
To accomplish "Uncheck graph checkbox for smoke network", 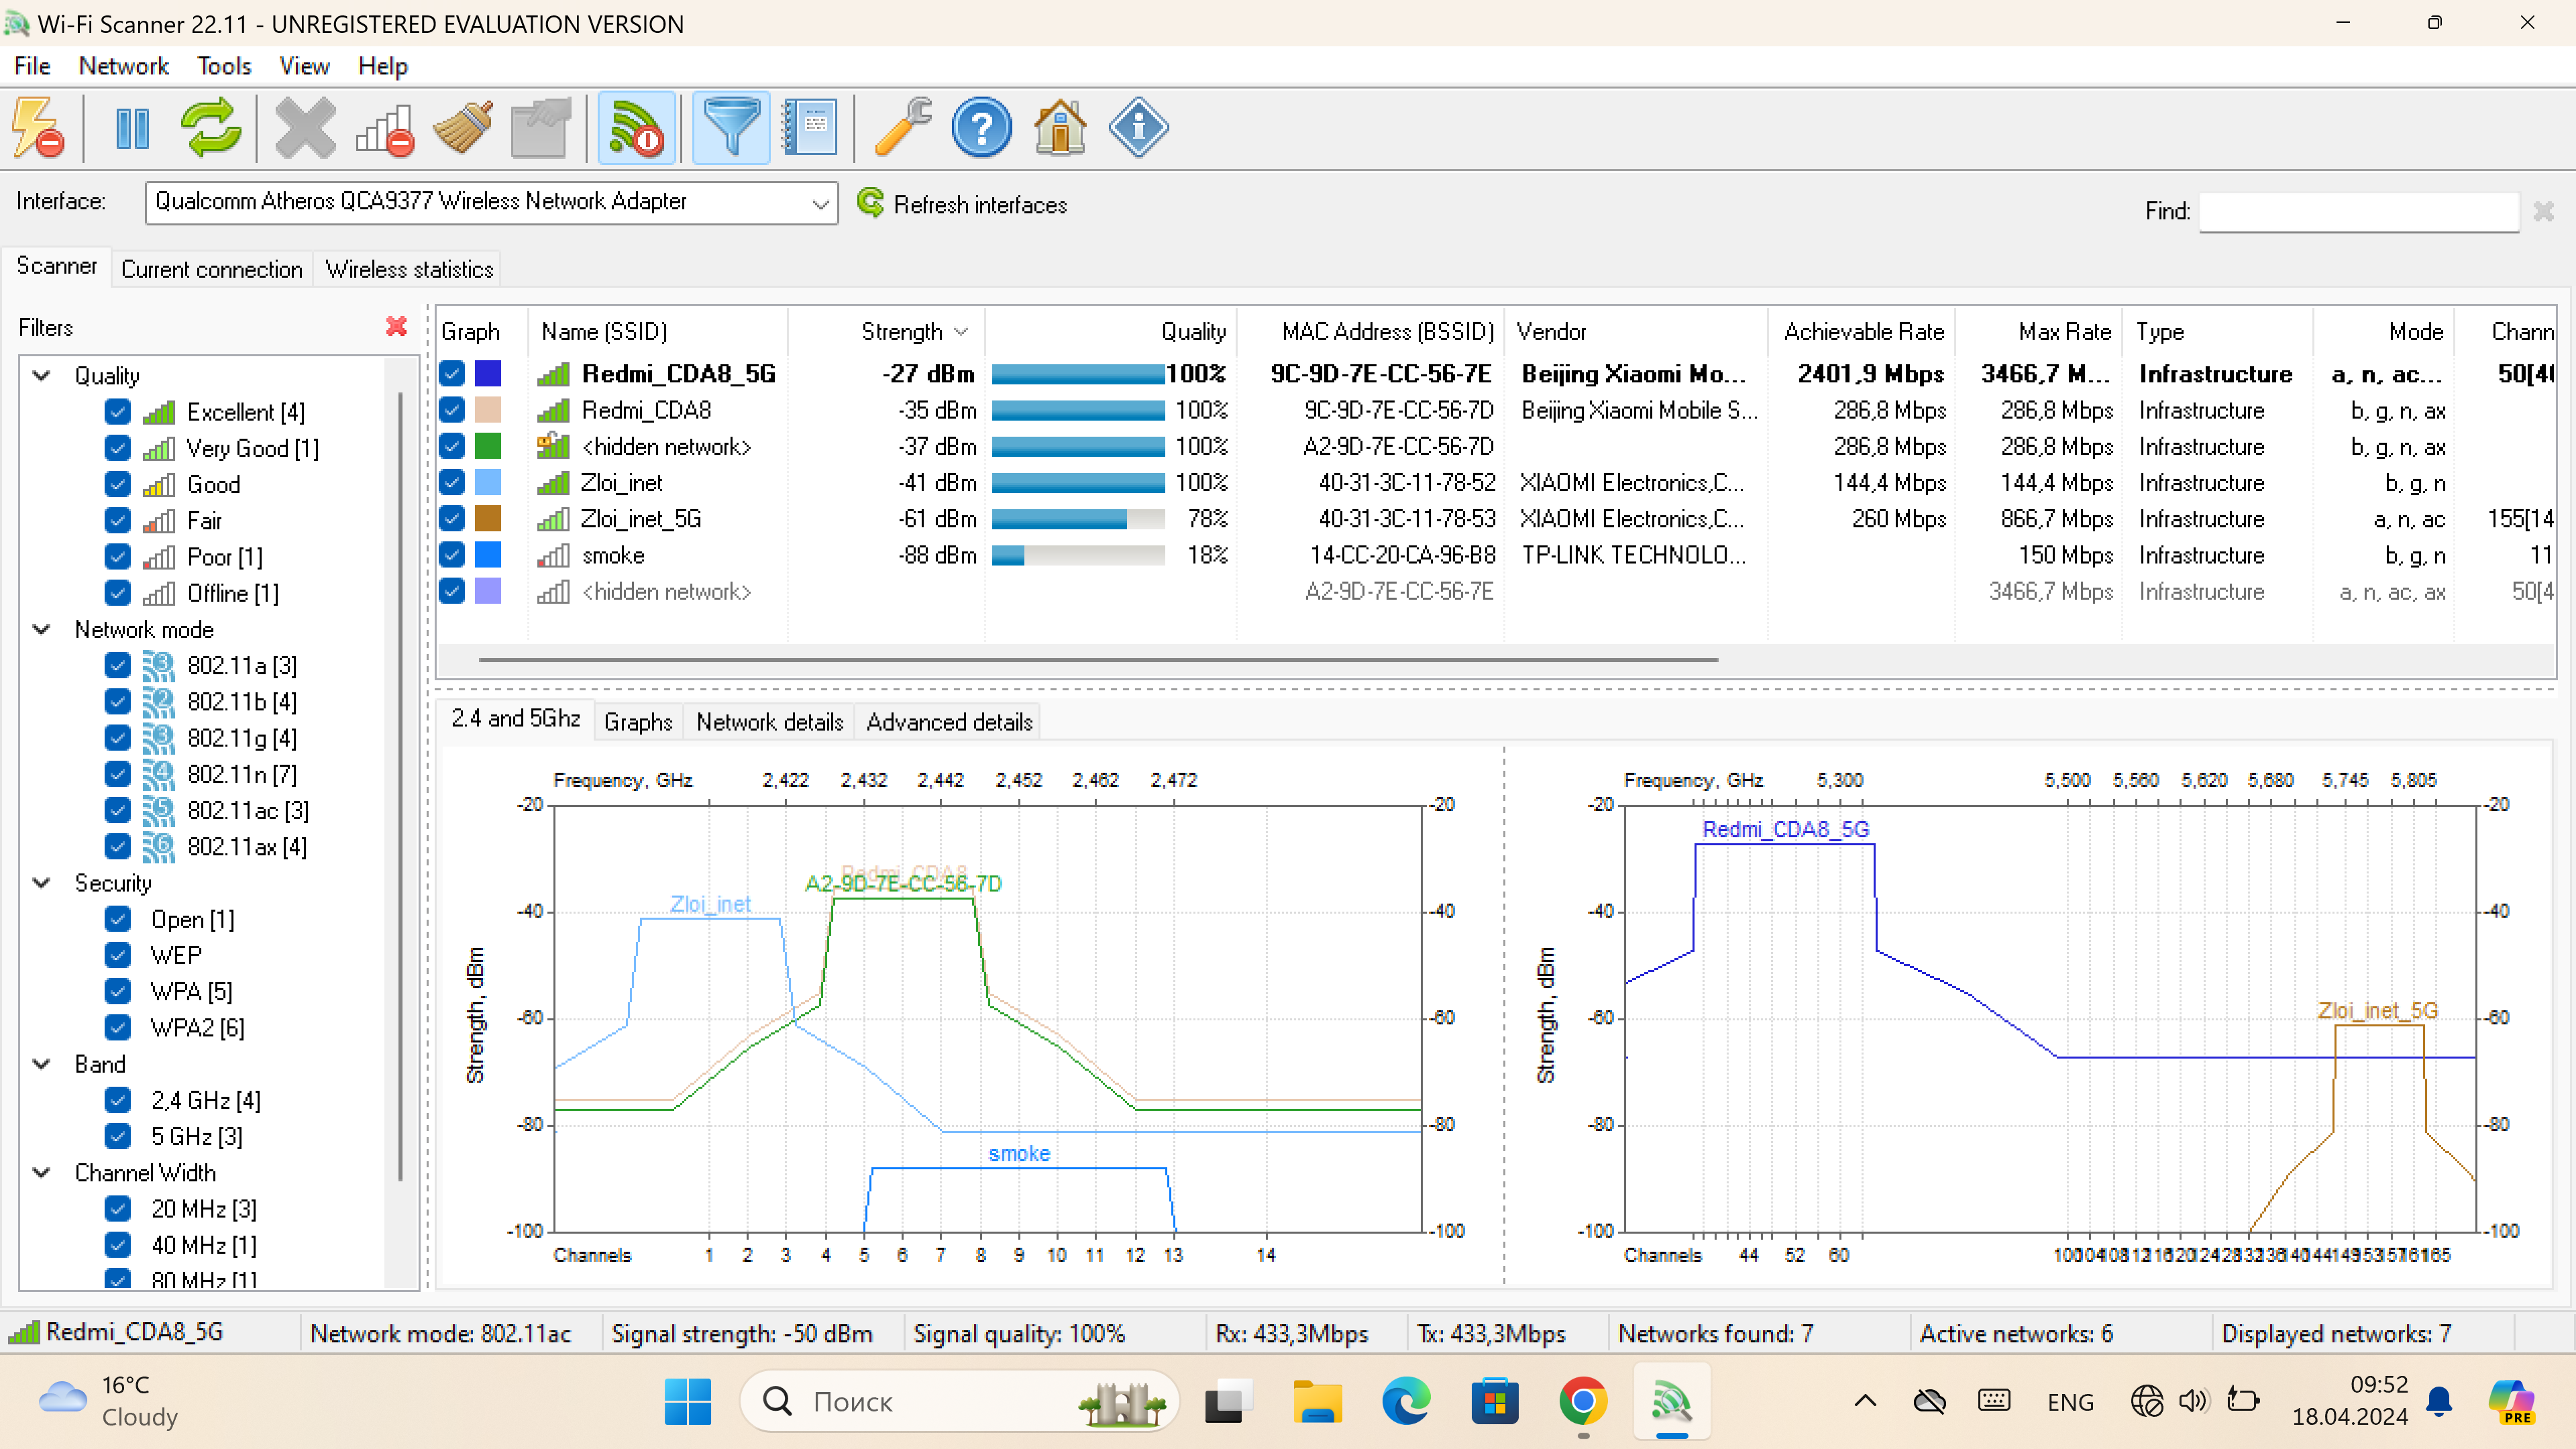I will [x=452, y=555].
